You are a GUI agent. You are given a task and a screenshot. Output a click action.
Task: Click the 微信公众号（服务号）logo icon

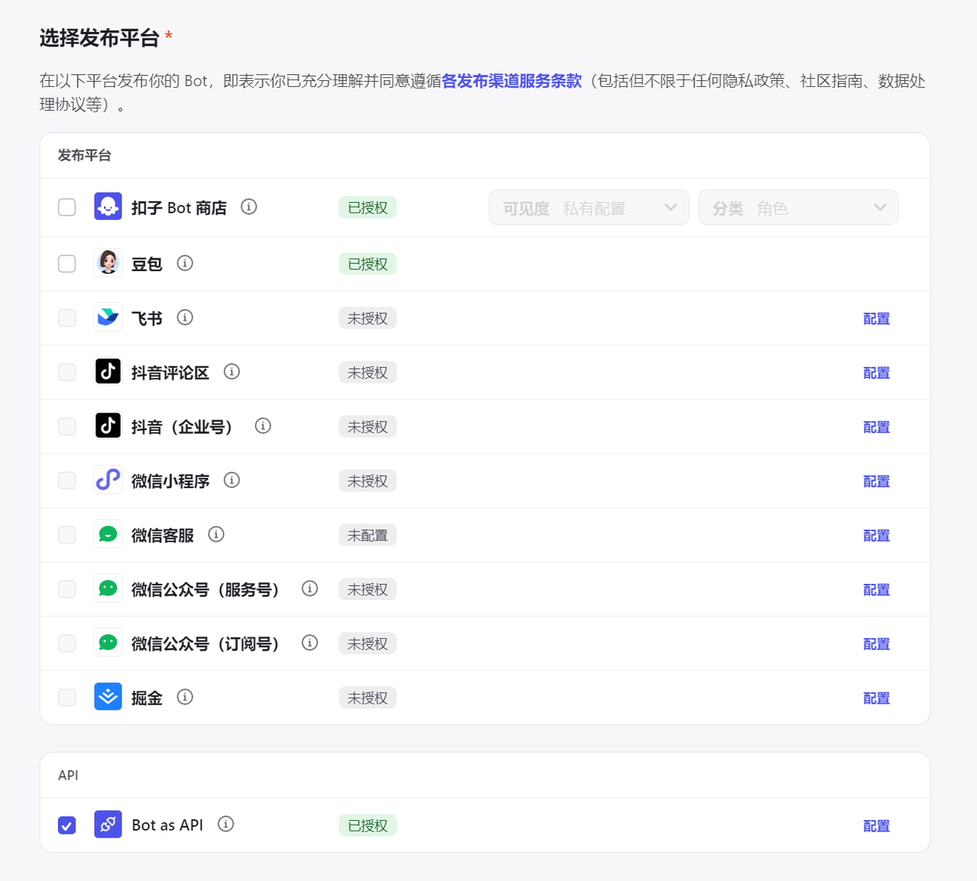point(108,588)
